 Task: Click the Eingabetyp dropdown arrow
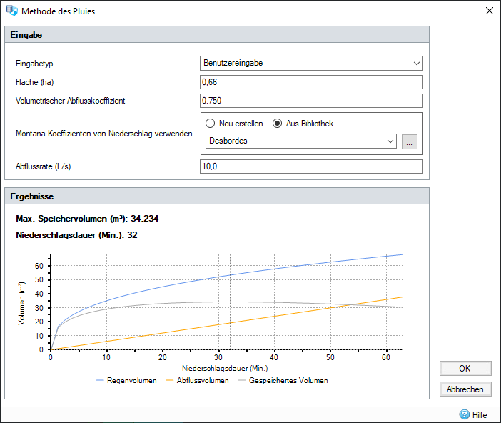click(x=416, y=64)
